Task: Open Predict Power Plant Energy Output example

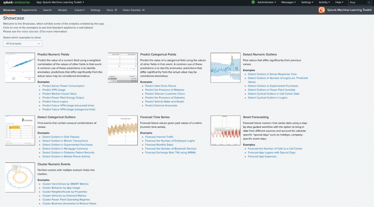Action: [x=63, y=97]
